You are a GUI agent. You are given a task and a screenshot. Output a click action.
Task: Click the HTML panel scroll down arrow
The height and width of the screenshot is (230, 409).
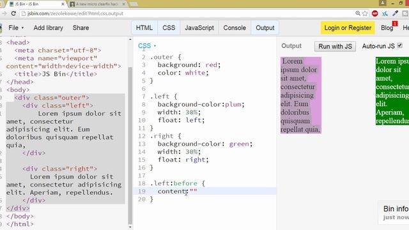point(130,227)
